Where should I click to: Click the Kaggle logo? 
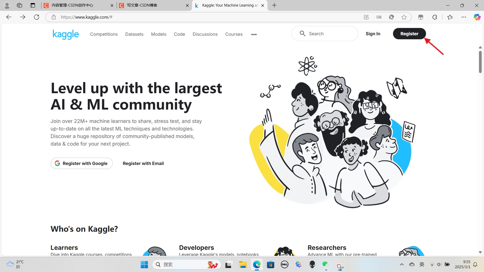coord(66,34)
